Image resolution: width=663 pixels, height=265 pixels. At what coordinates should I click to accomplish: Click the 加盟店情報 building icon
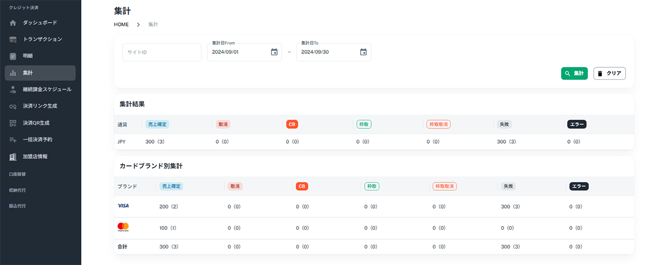[x=13, y=156]
